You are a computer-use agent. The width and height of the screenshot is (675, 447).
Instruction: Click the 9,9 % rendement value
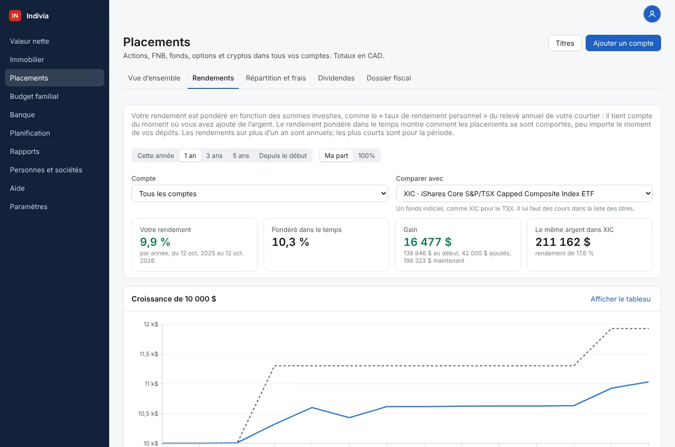pos(155,242)
